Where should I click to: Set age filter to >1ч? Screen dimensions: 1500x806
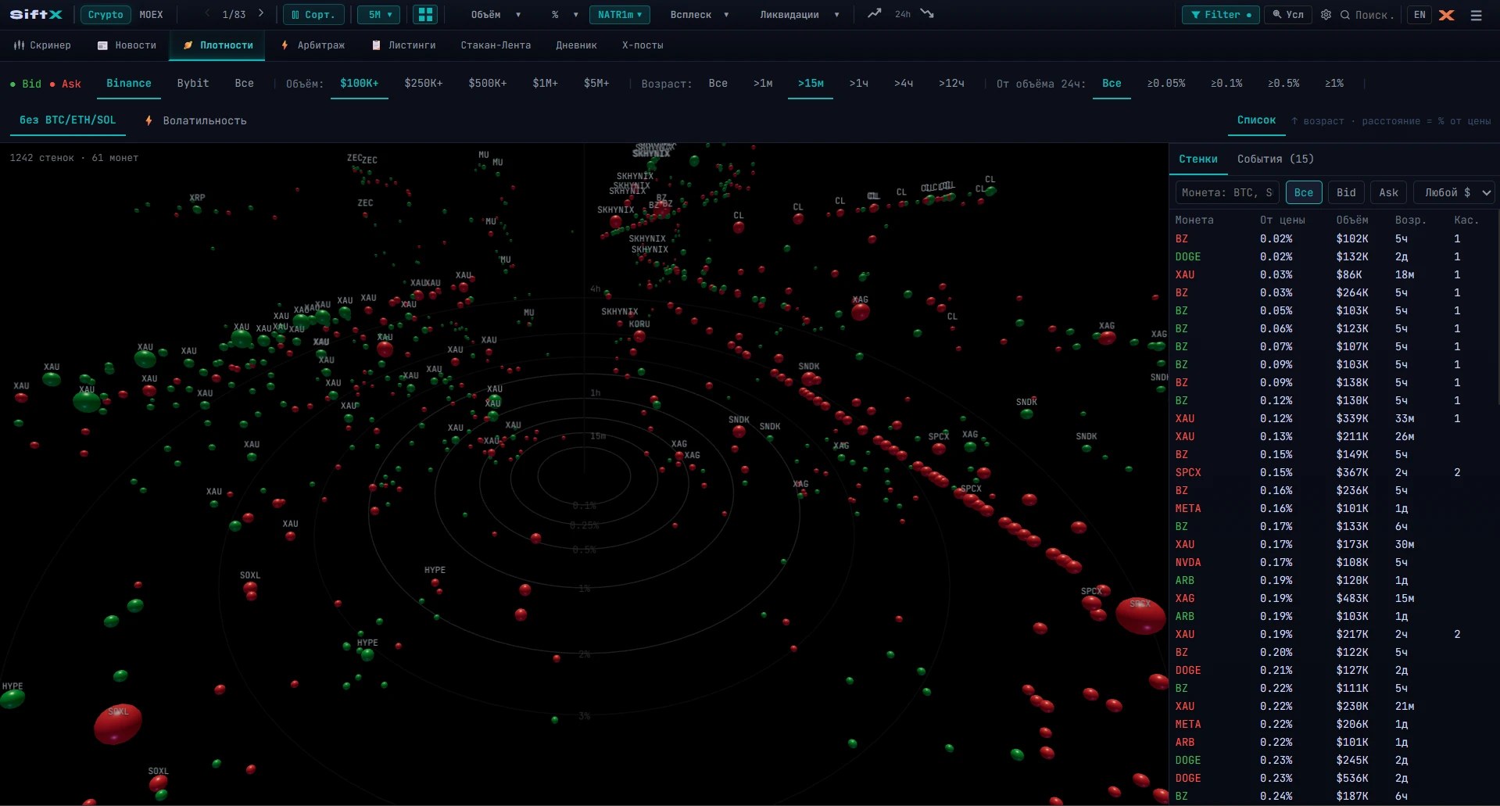(859, 84)
